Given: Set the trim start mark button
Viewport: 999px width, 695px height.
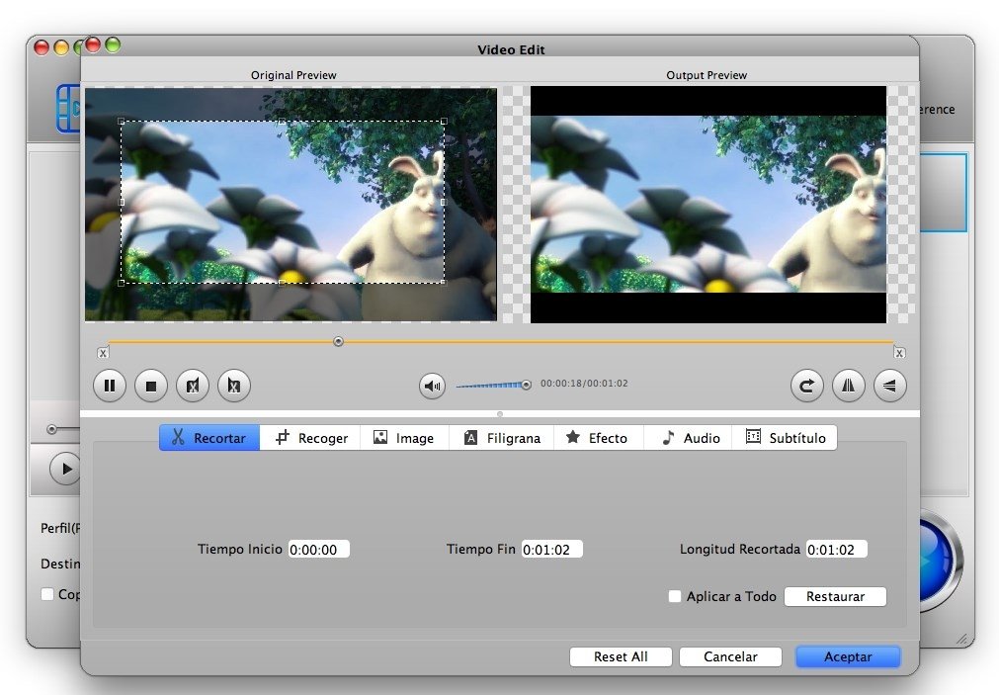Looking at the screenshot, I should 193,386.
